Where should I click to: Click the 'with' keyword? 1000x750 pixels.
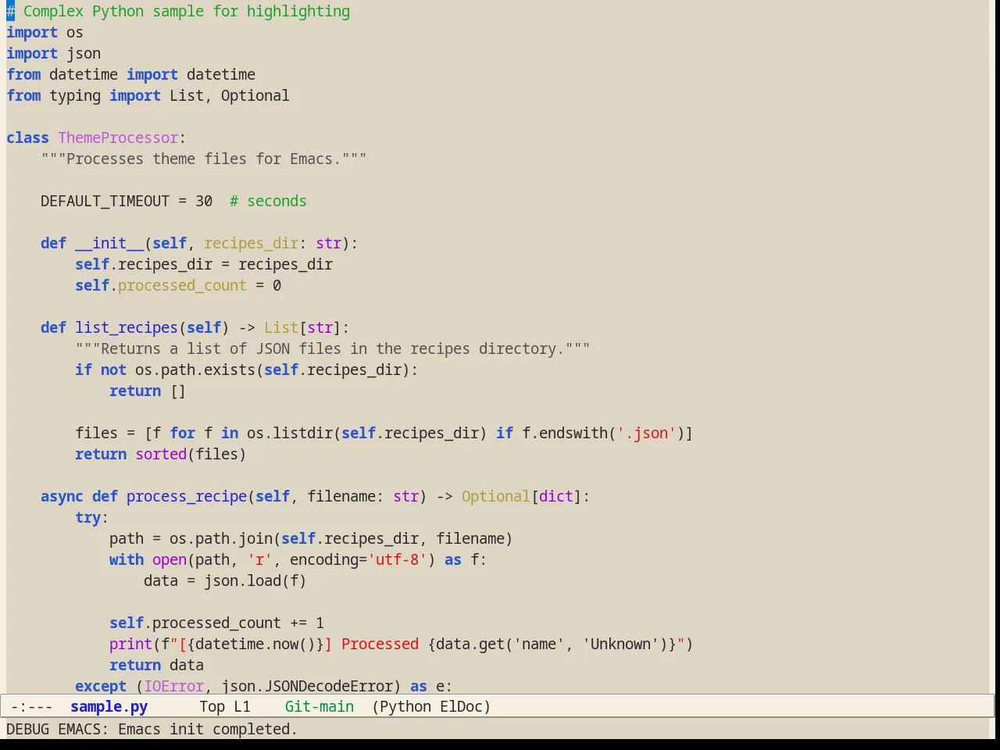click(127, 560)
